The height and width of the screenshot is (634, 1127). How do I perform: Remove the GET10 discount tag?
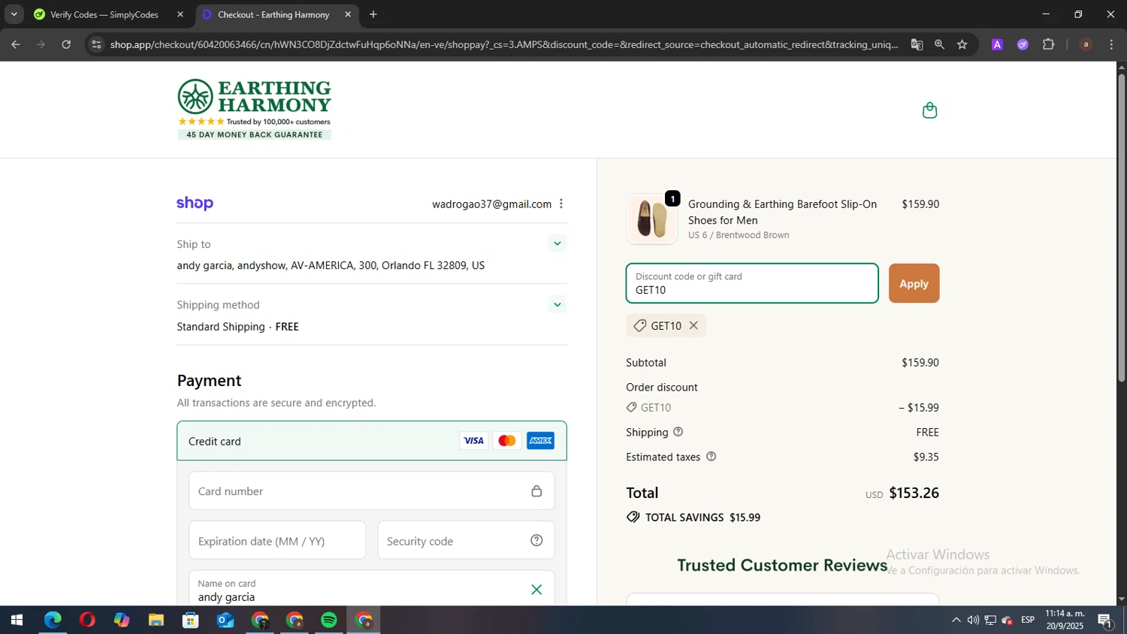coord(693,325)
